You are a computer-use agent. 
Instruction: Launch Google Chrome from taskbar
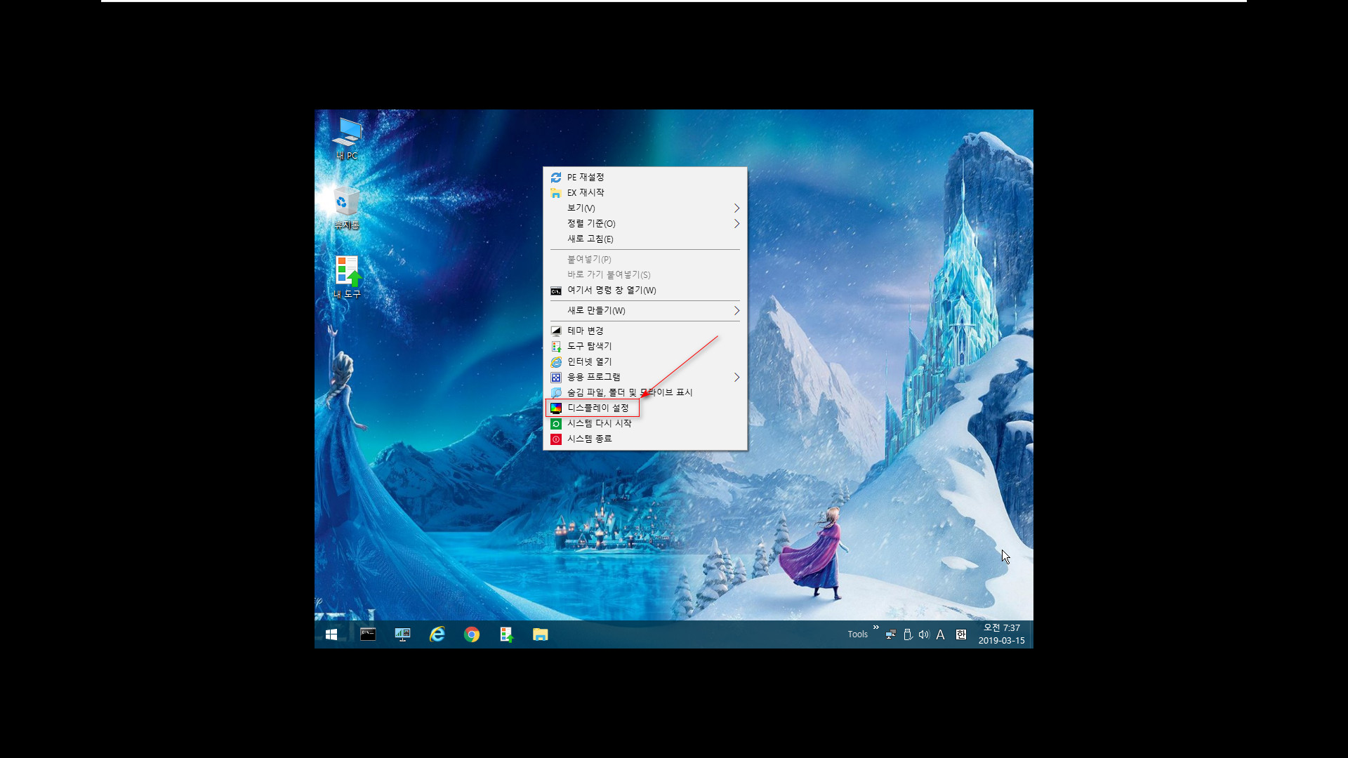472,634
